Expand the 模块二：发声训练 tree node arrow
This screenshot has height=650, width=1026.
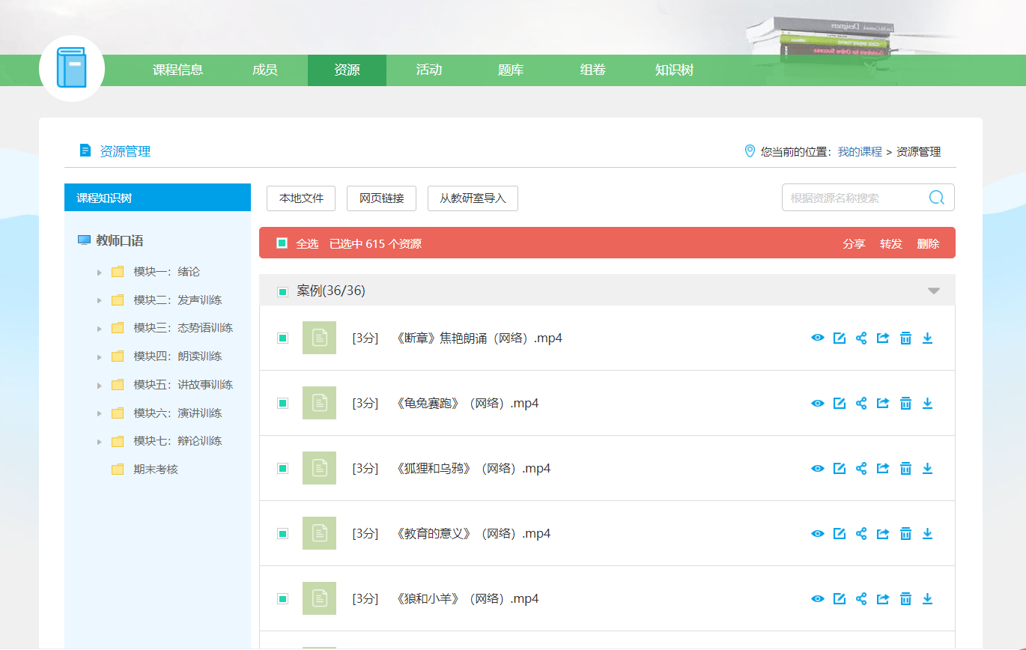[99, 300]
